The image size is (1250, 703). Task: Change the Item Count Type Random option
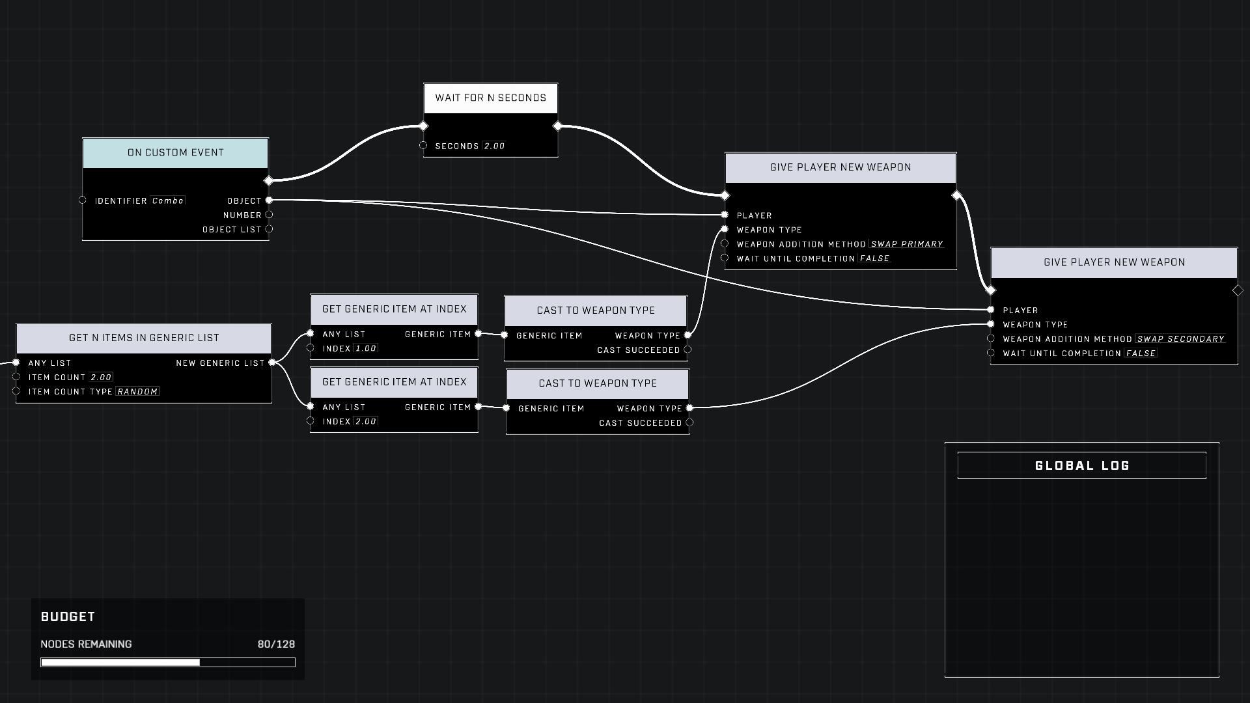coord(137,392)
